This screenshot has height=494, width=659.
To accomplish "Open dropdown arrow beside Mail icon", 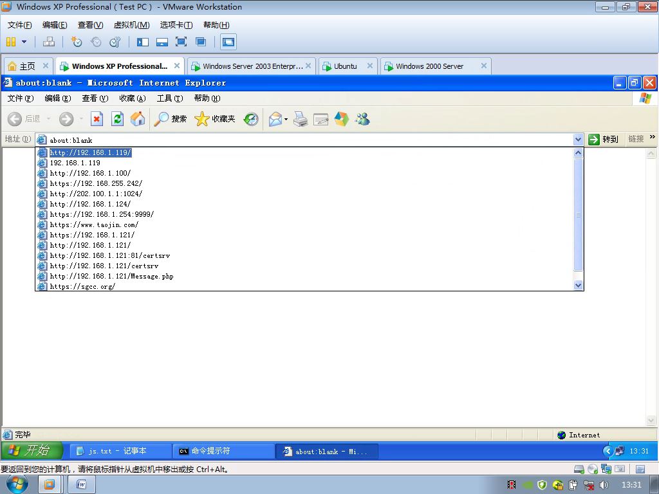I will point(286,119).
